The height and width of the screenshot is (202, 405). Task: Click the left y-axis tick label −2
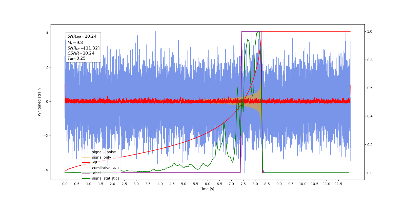click(x=46, y=136)
